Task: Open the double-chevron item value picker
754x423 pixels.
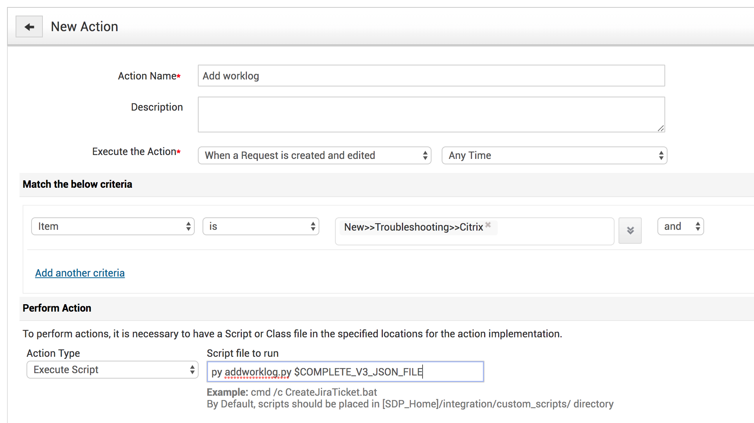Action: pos(630,231)
